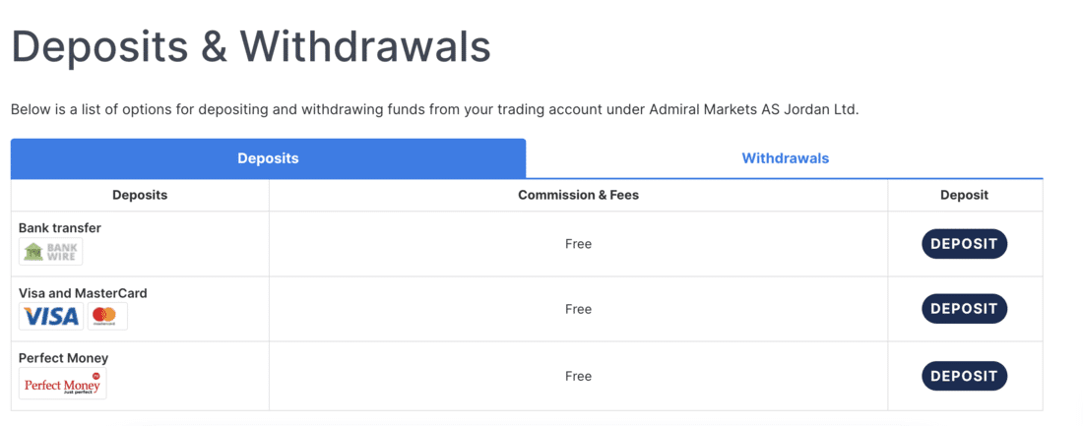Click Deposit button for Visa and MasterCard
1083x426 pixels.
tap(964, 309)
